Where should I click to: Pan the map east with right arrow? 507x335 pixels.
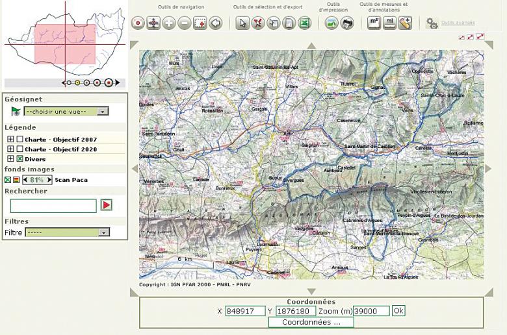[488, 168]
